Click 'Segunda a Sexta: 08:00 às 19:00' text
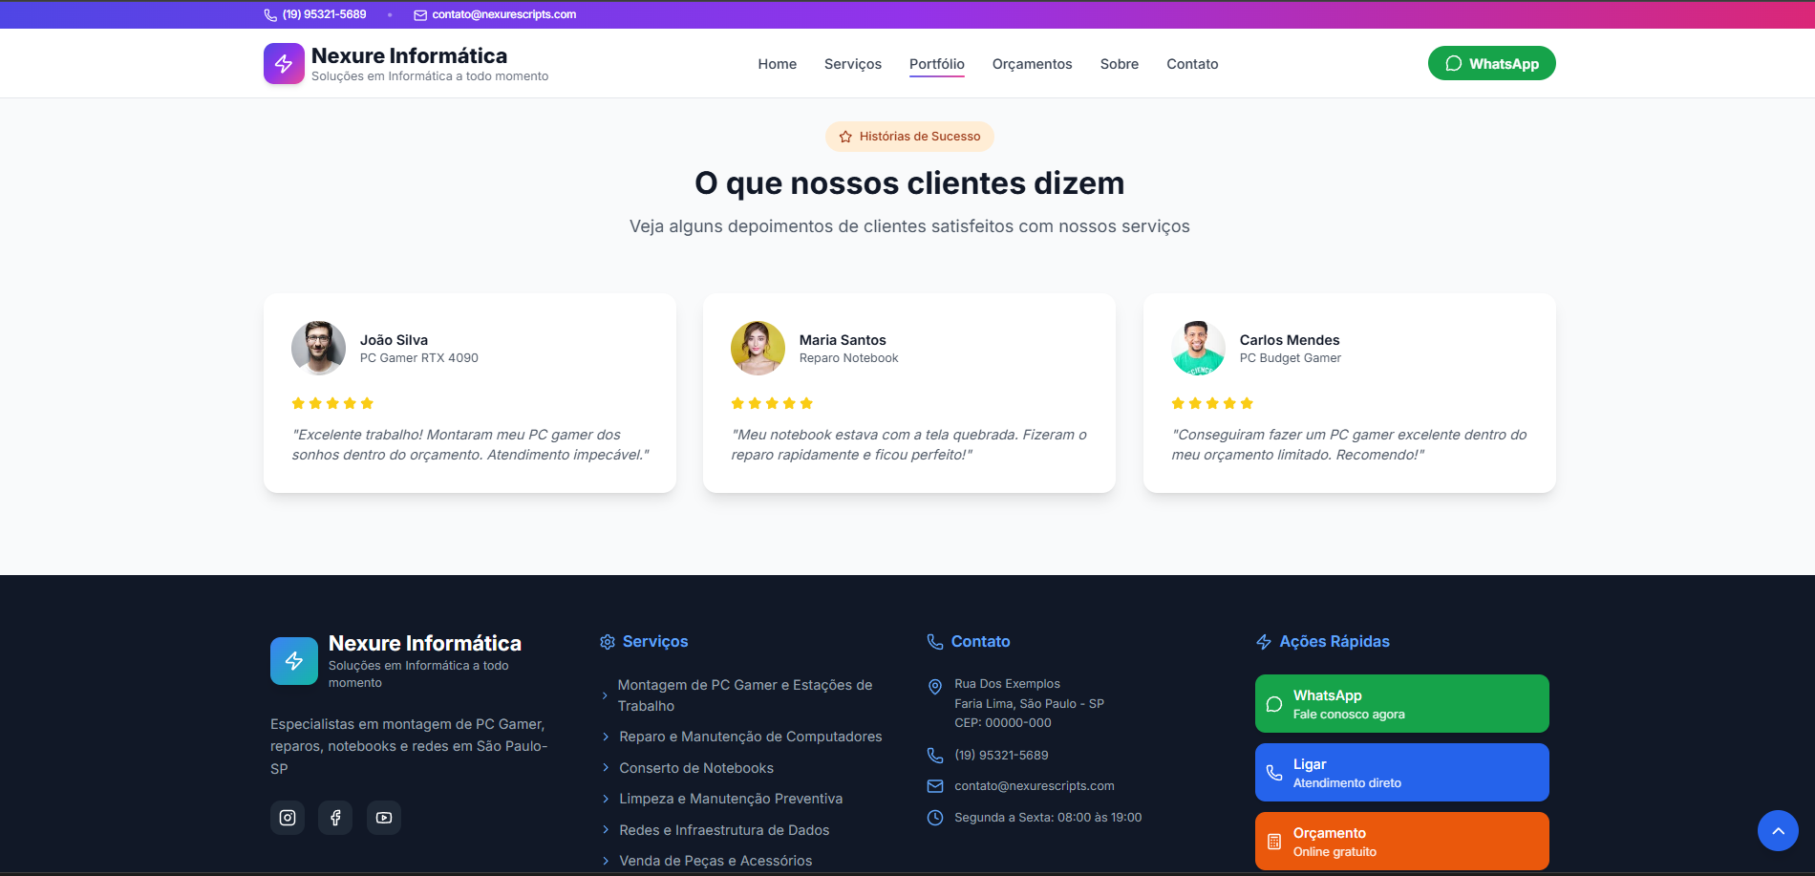This screenshot has height=876, width=1815. pos(1048,818)
